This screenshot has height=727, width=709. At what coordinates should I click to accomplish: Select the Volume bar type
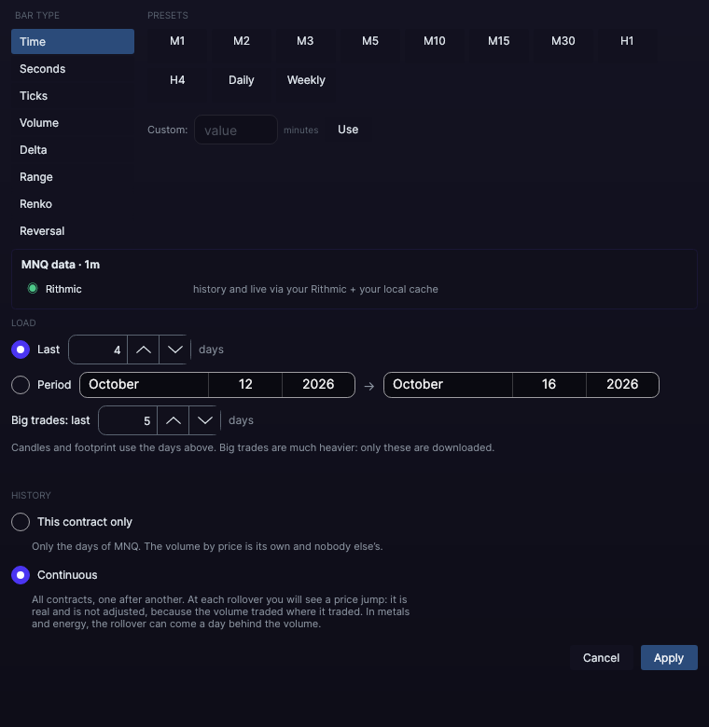[x=73, y=123]
